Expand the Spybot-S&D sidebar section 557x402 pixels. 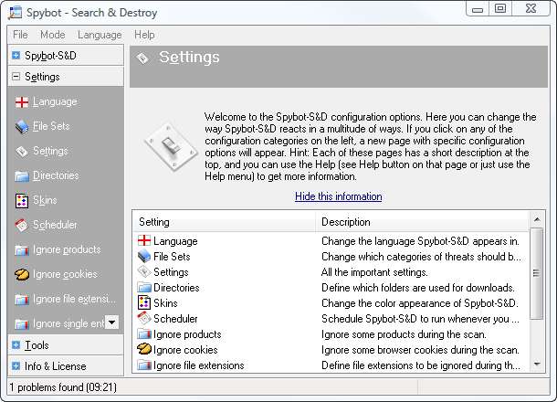16,56
